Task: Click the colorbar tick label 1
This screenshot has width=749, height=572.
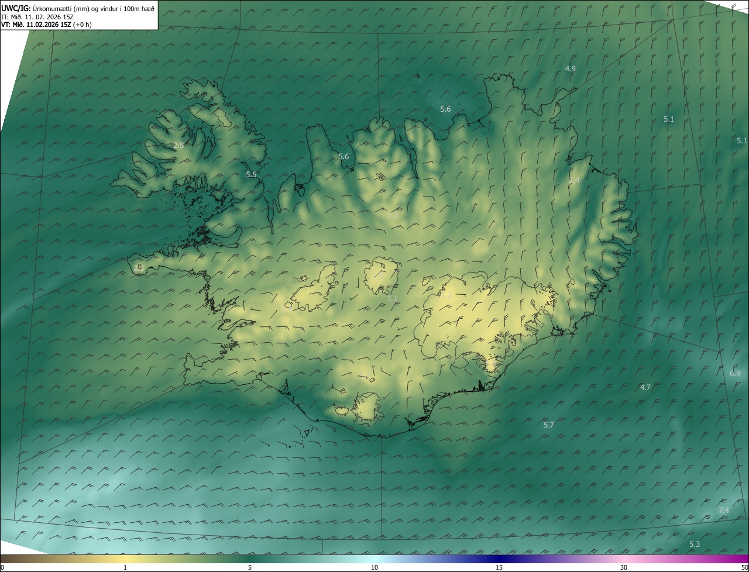Action: [x=125, y=567]
